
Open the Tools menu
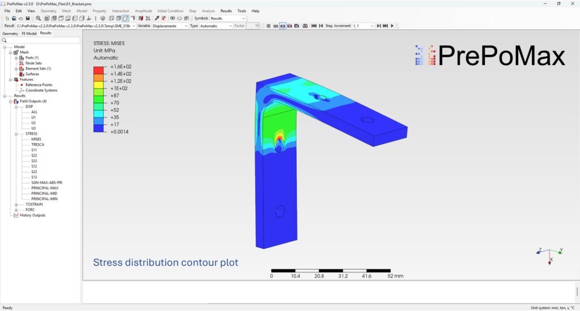(x=242, y=11)
